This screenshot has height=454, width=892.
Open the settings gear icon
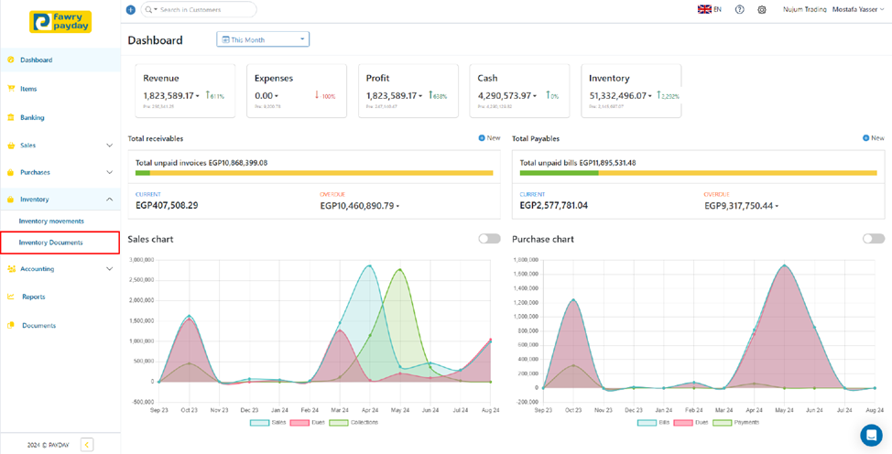coord(762,10)
